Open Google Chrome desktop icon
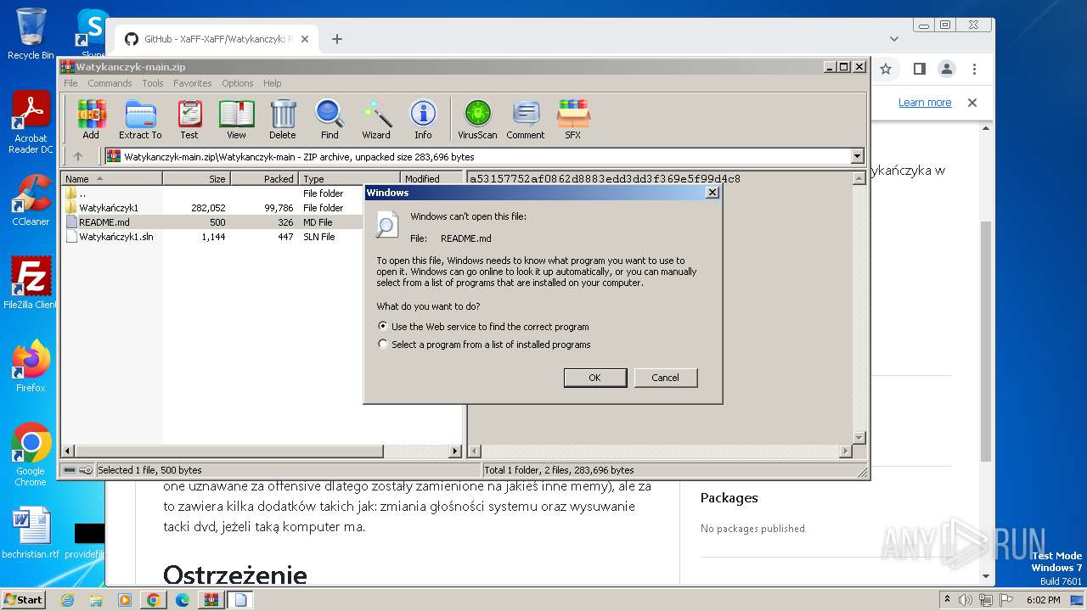This screenshot has width=1087, height=611. point(31,455)
